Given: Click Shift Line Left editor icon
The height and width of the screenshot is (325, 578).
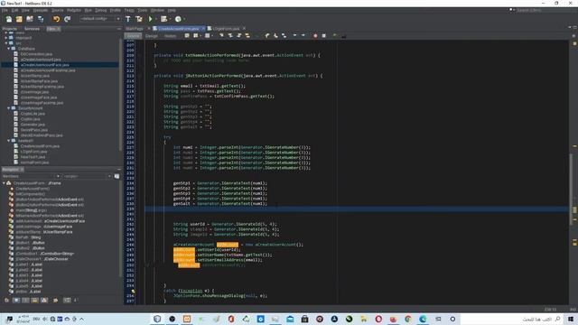Looking at the screenshot, I should pos(295,36).
